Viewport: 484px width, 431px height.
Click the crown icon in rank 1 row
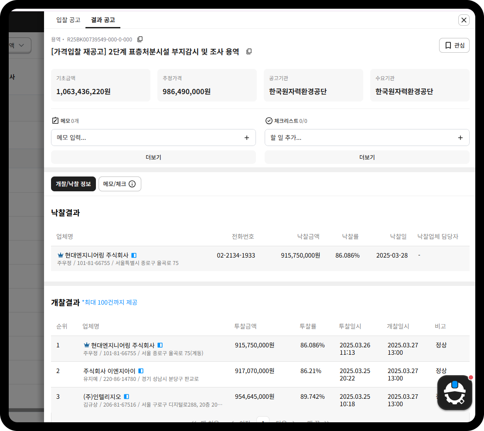click(87, 345)
